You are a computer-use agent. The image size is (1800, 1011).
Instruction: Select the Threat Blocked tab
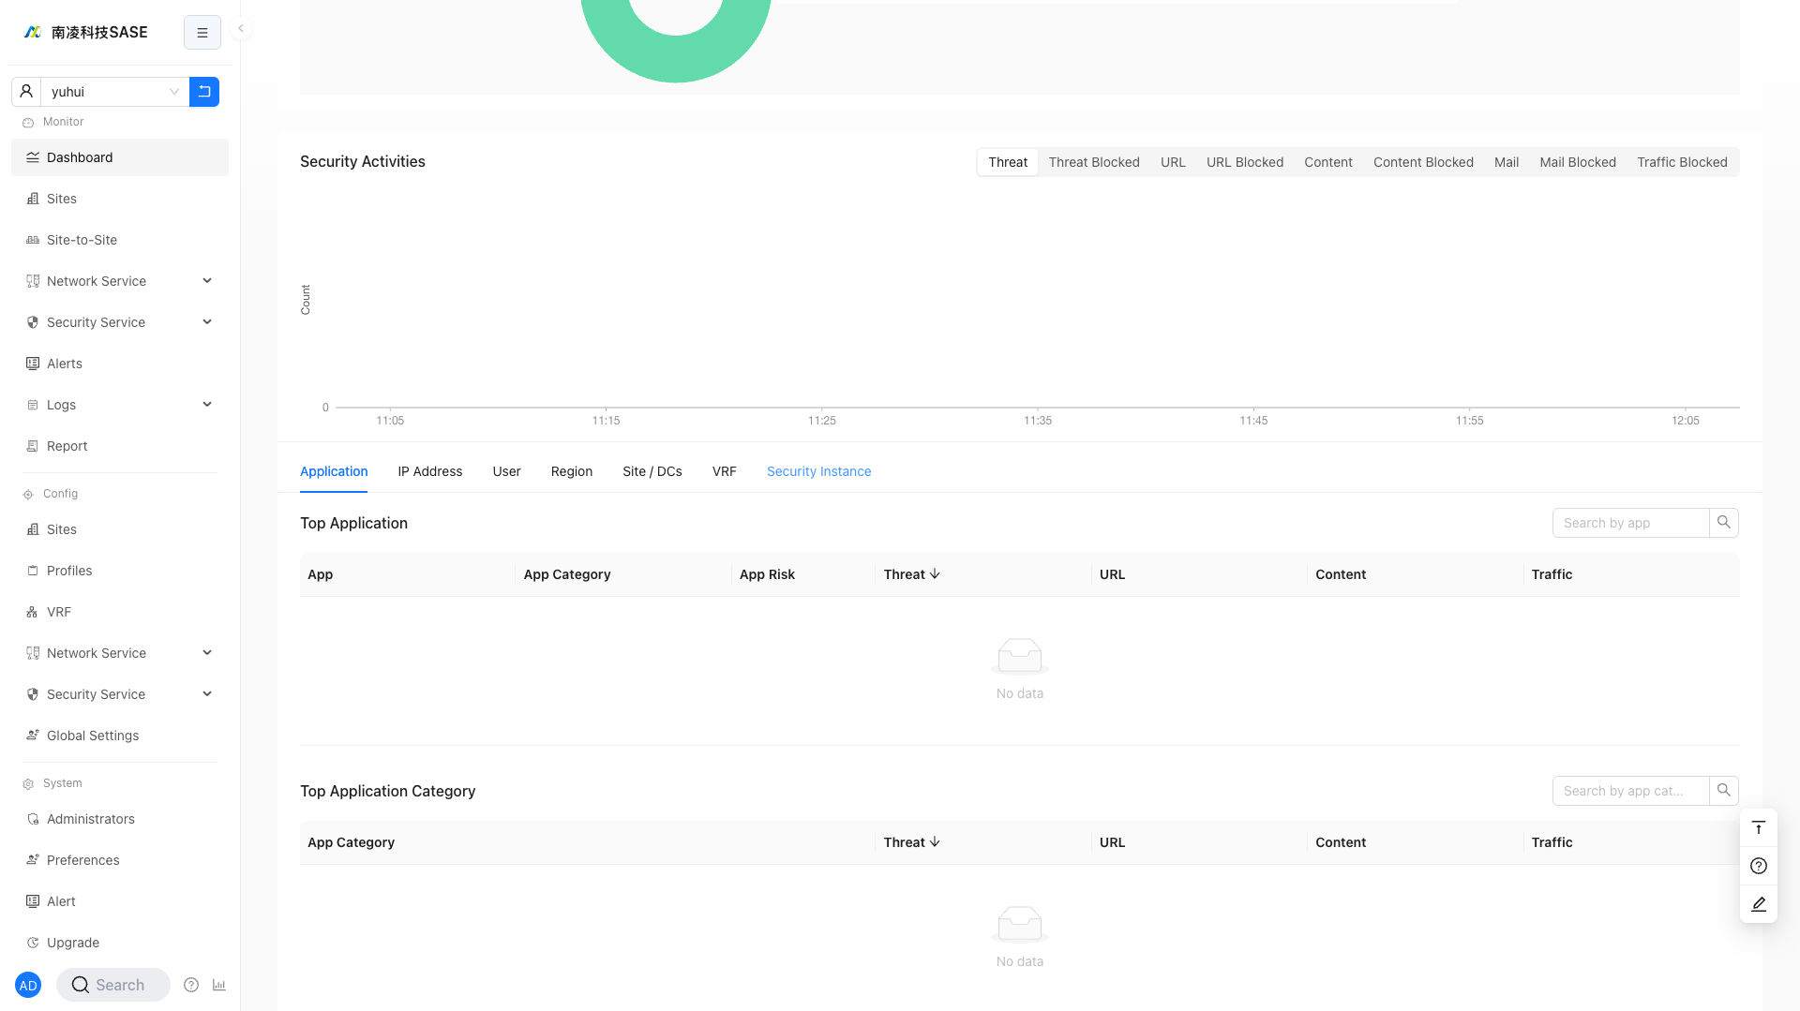pyautogui.click(x=1094, y=162)
